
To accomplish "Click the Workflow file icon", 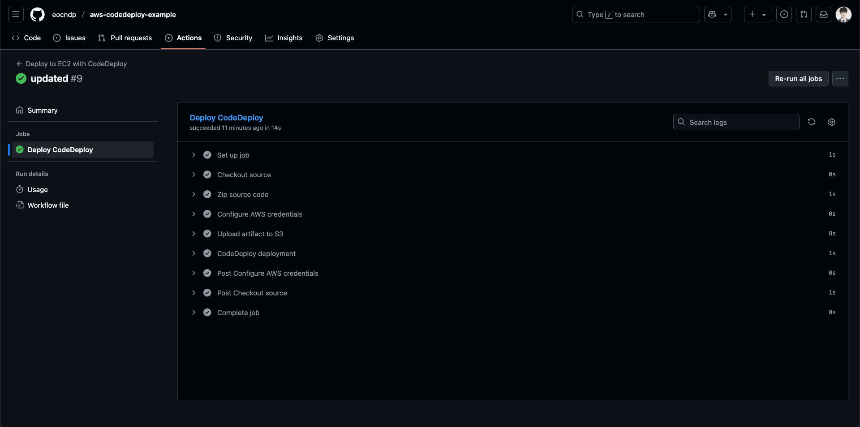I will coord(20,205).
